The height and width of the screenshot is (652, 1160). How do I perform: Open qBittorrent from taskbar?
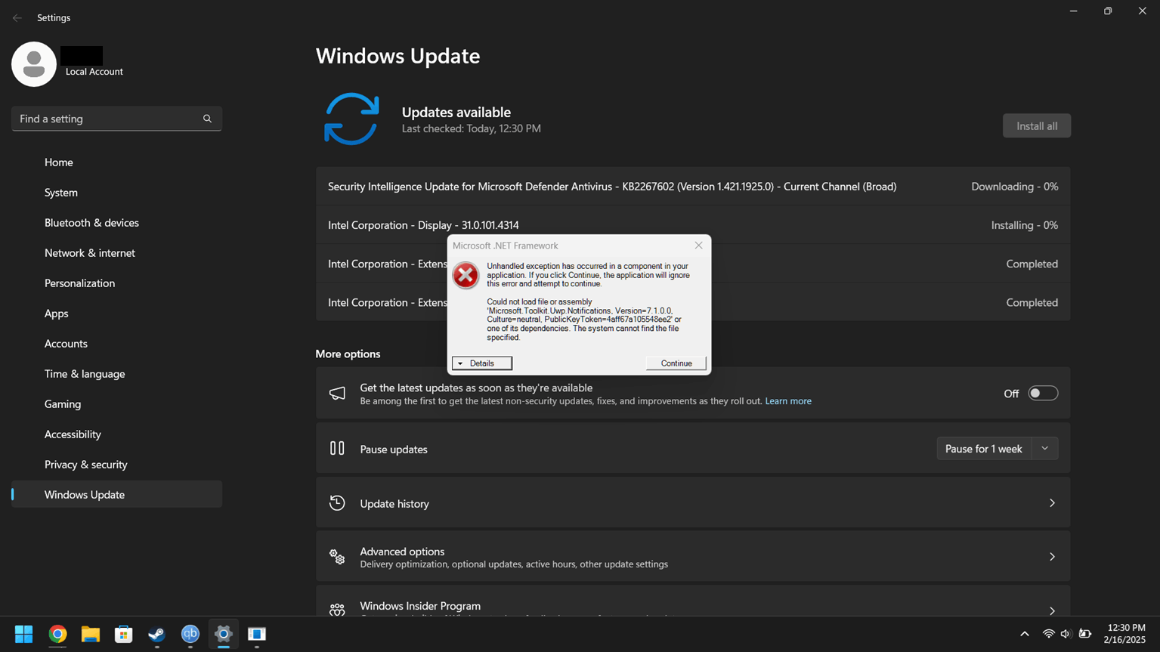[x=190, y=634]
